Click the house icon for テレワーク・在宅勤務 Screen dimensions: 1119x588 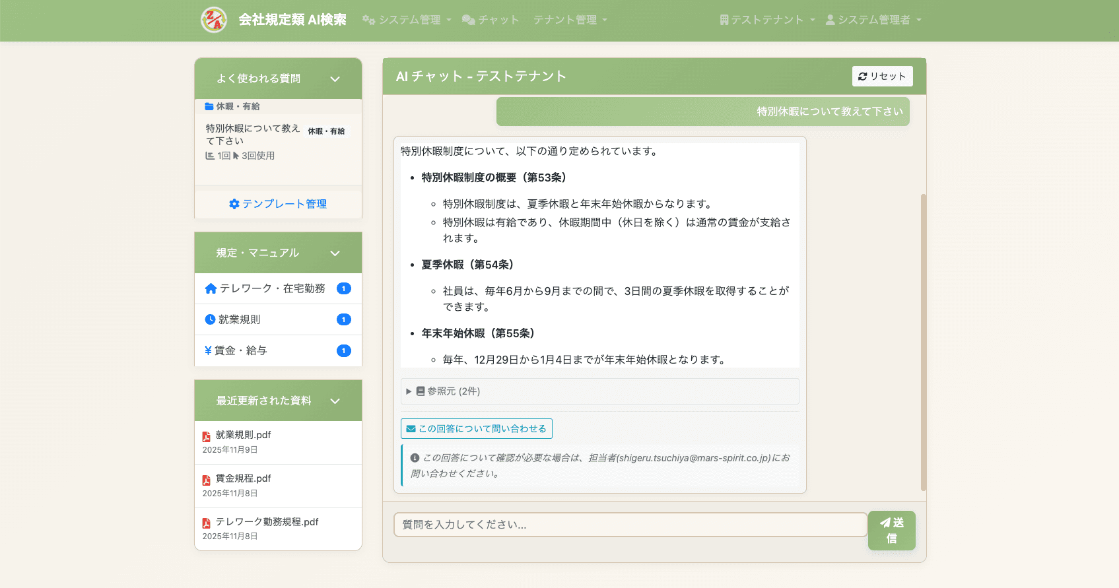211,288
